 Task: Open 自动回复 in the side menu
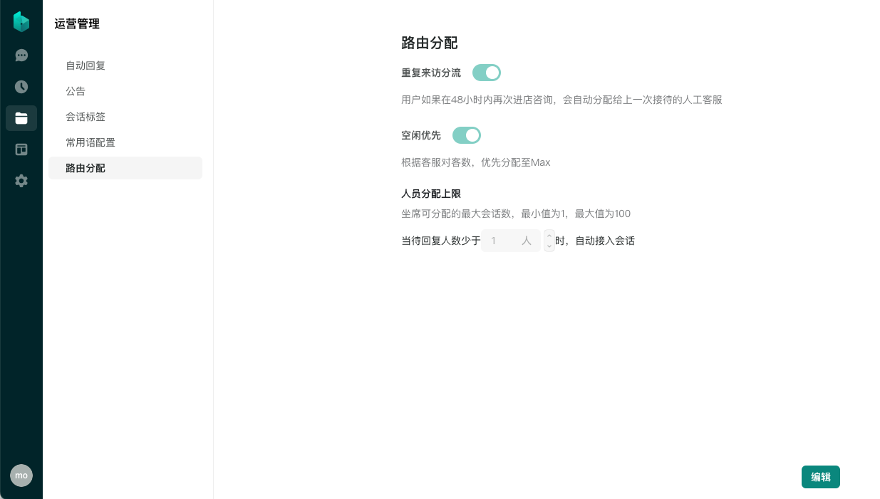point(86,65)
